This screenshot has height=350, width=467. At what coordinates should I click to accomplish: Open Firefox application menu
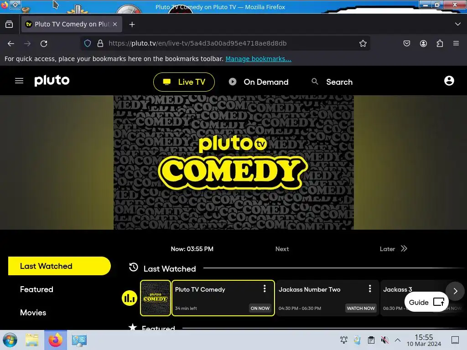(456, 43)
